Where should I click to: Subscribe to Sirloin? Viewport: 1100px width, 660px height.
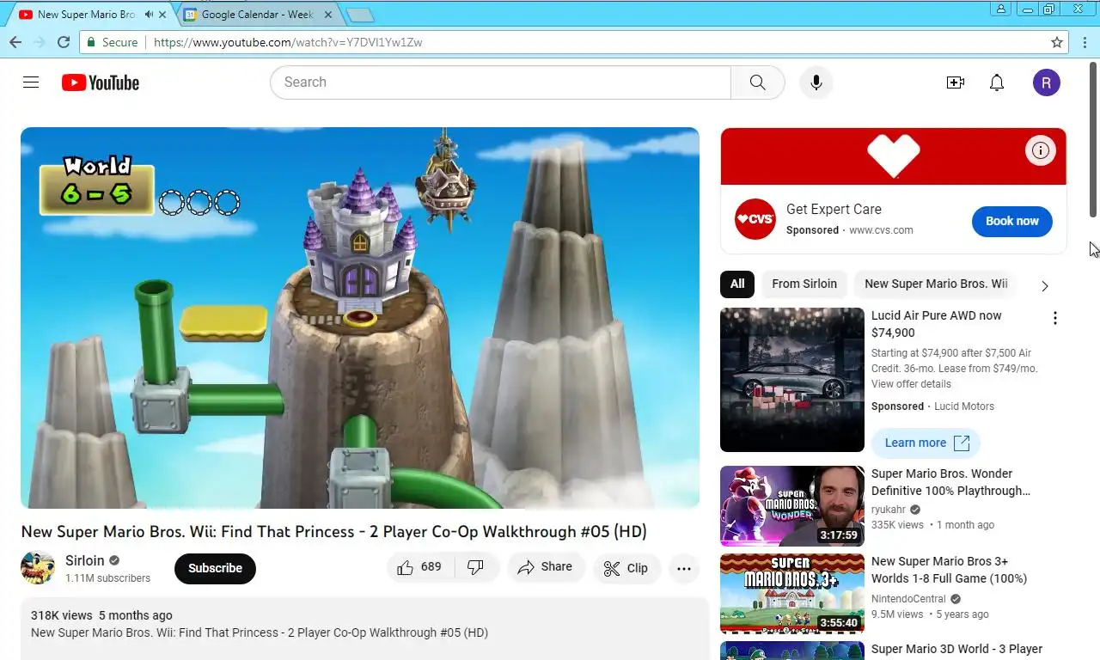point(215,568)
